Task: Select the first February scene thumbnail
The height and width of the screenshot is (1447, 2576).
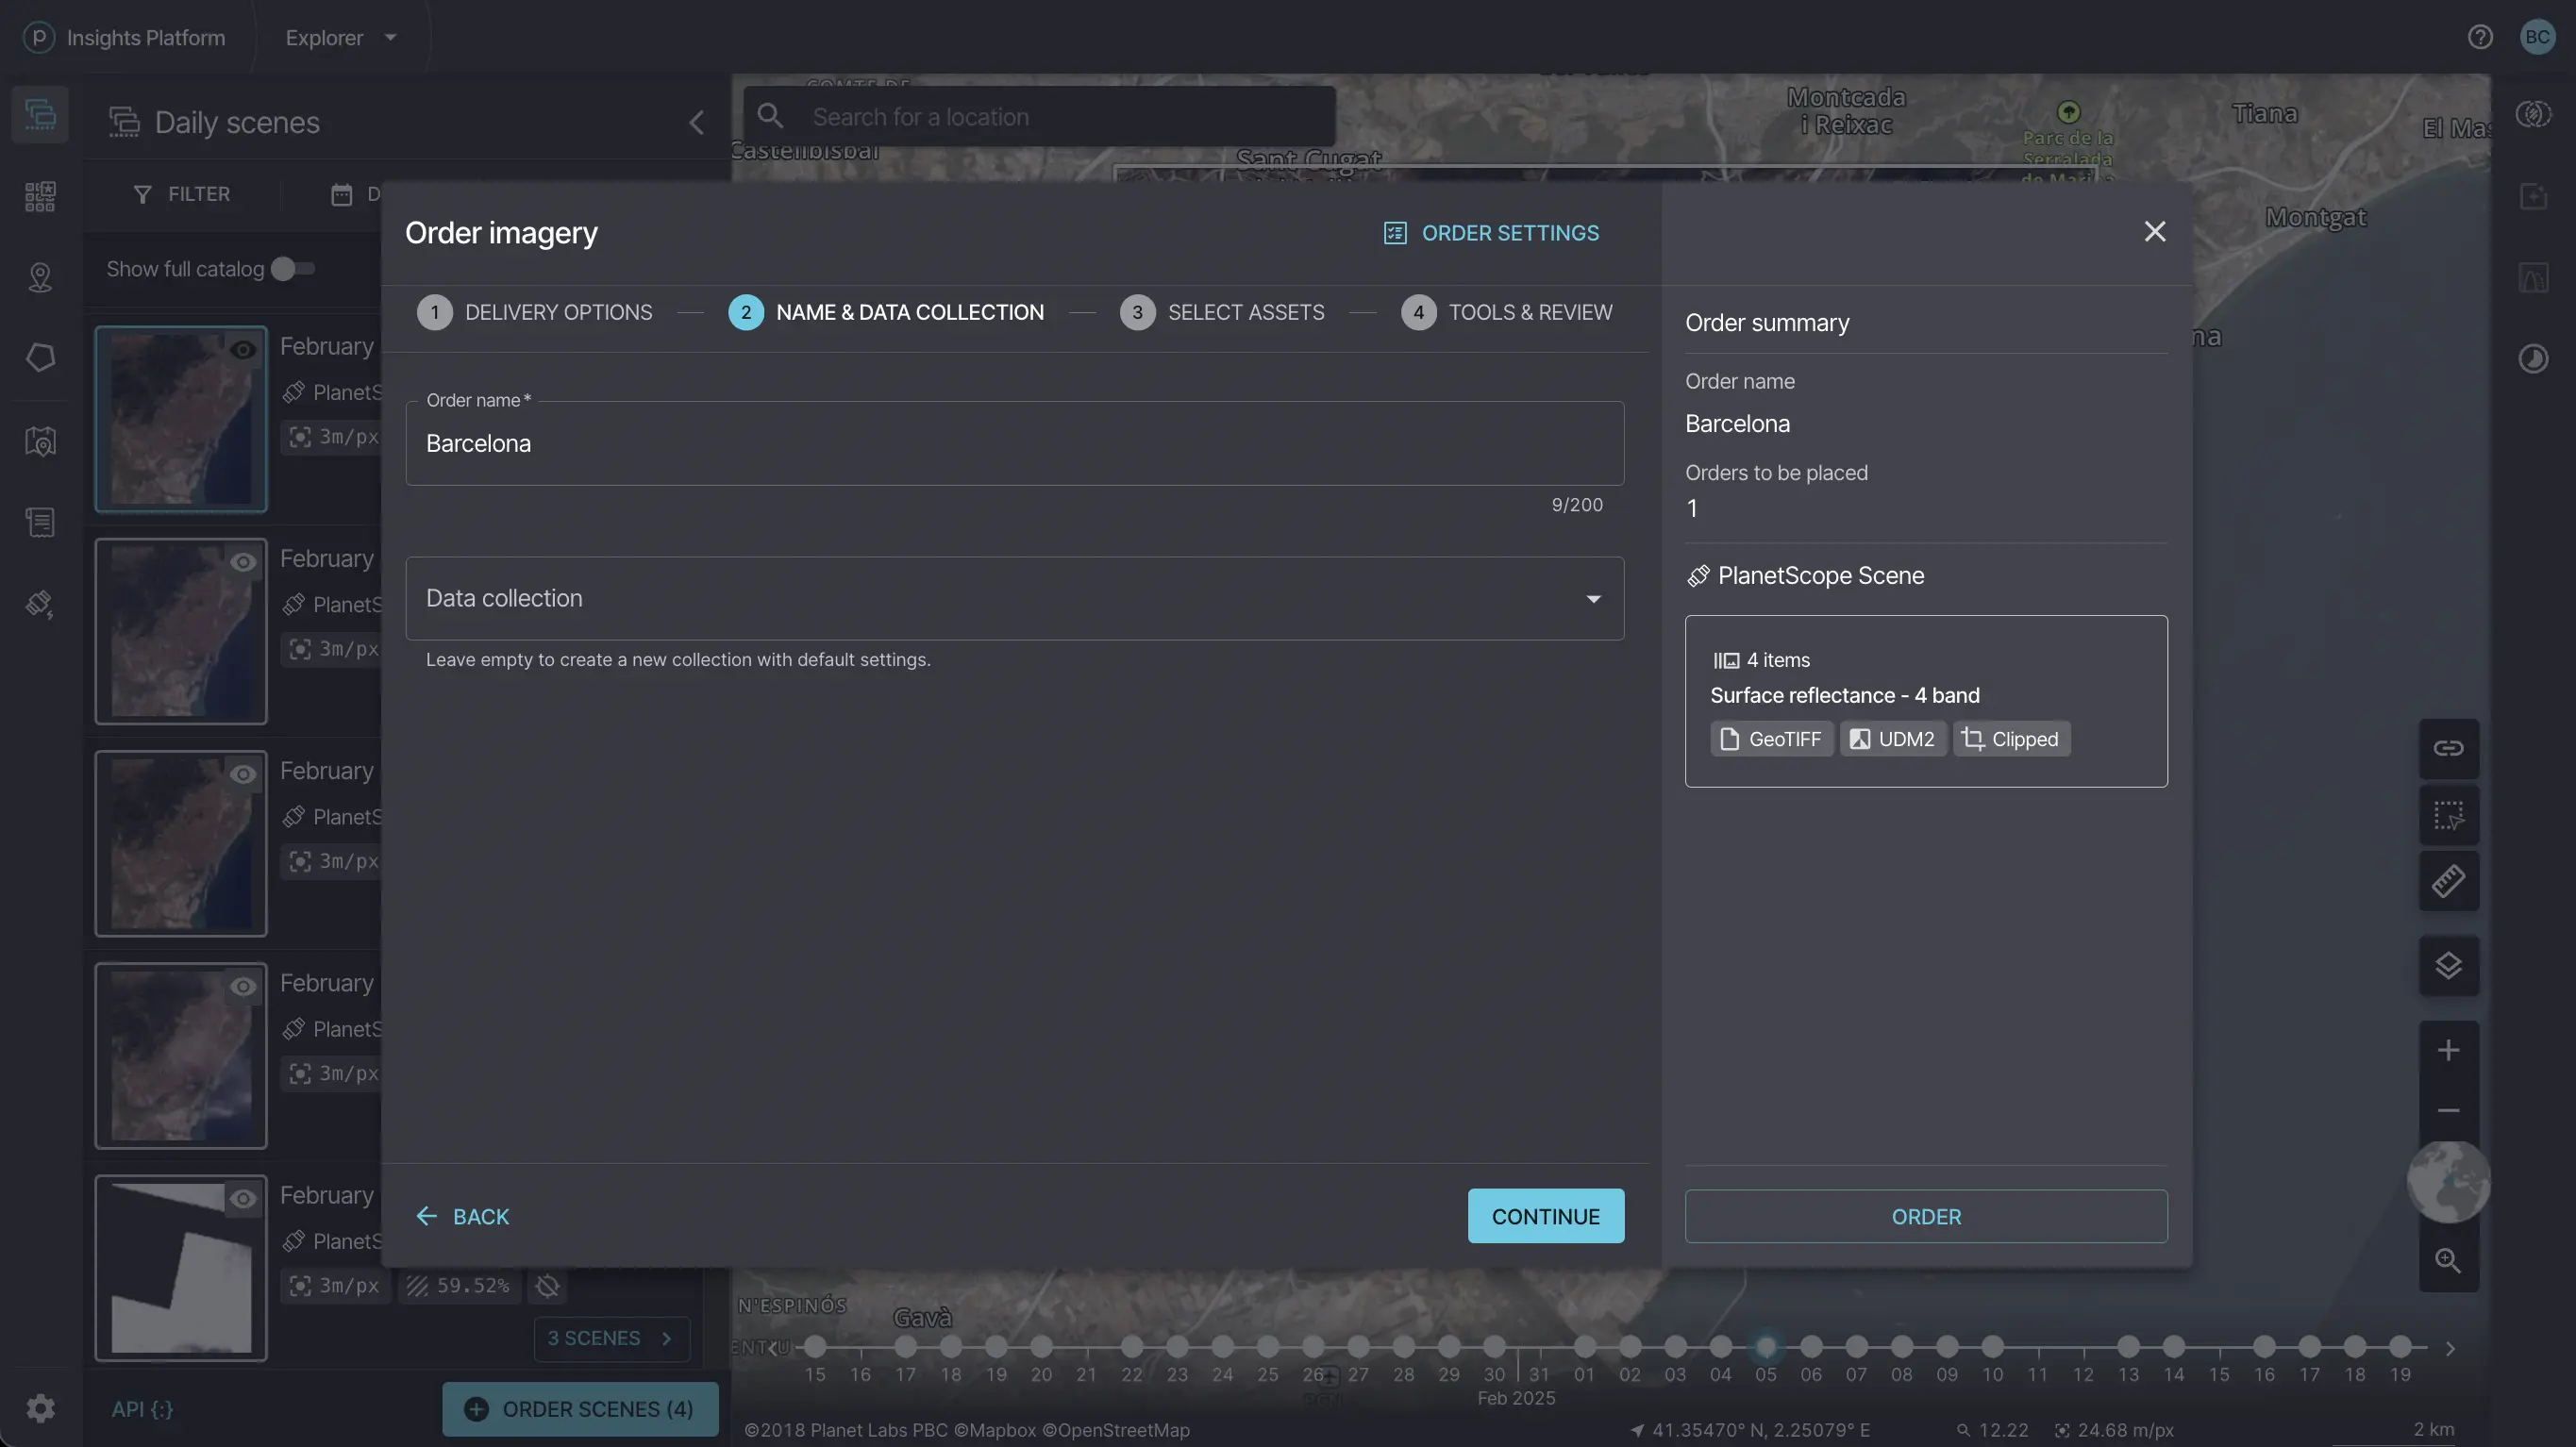Action: pyautogui.click(x=181, y=419)
